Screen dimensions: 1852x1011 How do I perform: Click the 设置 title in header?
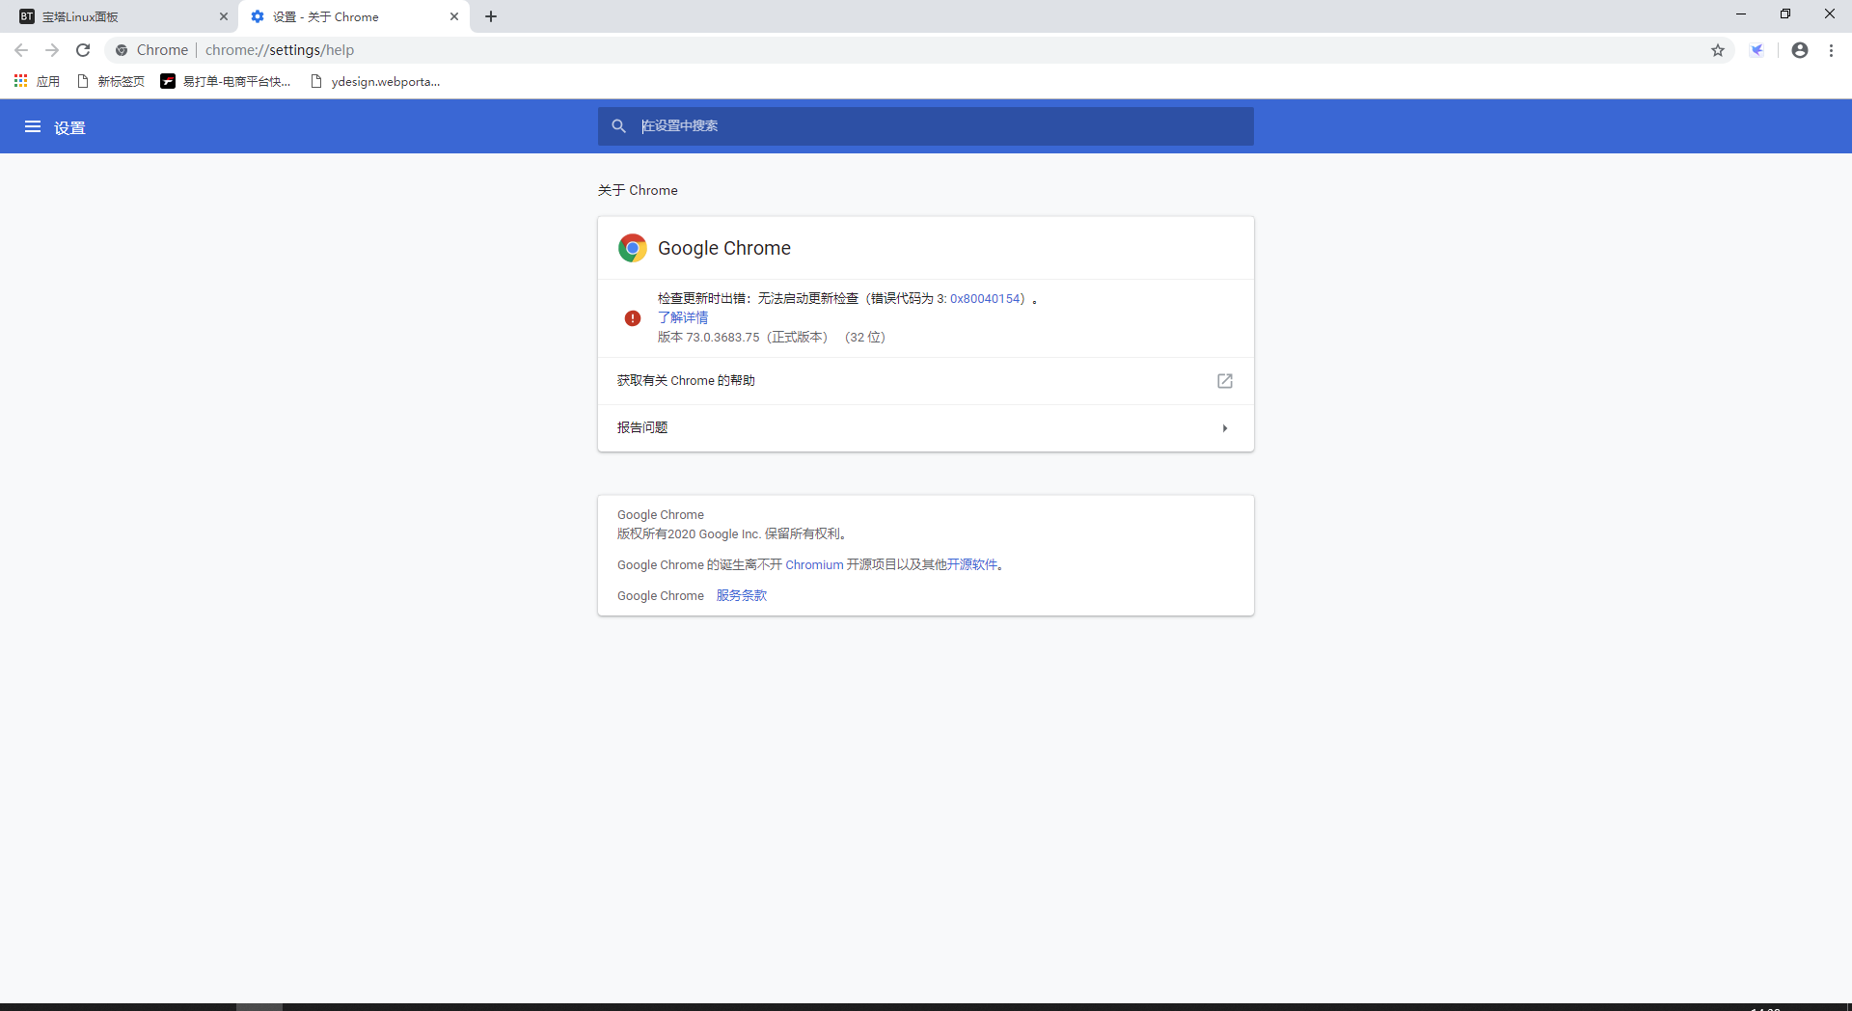click(x=69, y=127)
